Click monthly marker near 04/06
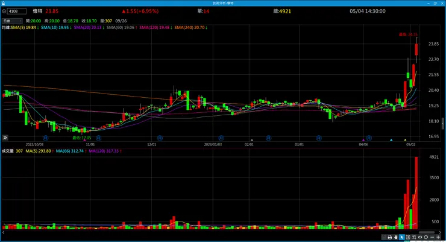 coord(369,138)
